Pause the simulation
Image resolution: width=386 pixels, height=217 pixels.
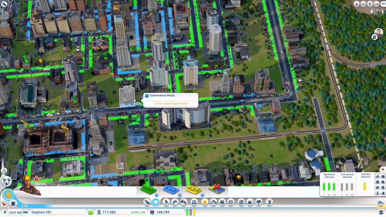click(5, 212)
